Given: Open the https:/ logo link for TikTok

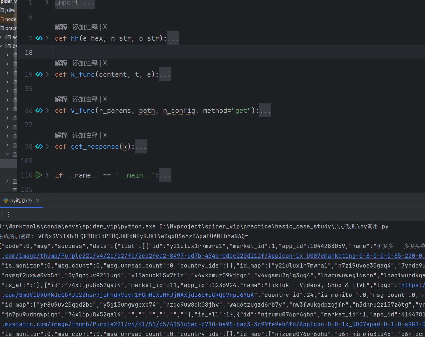Looking at the screenshot, I should (413, 285).
